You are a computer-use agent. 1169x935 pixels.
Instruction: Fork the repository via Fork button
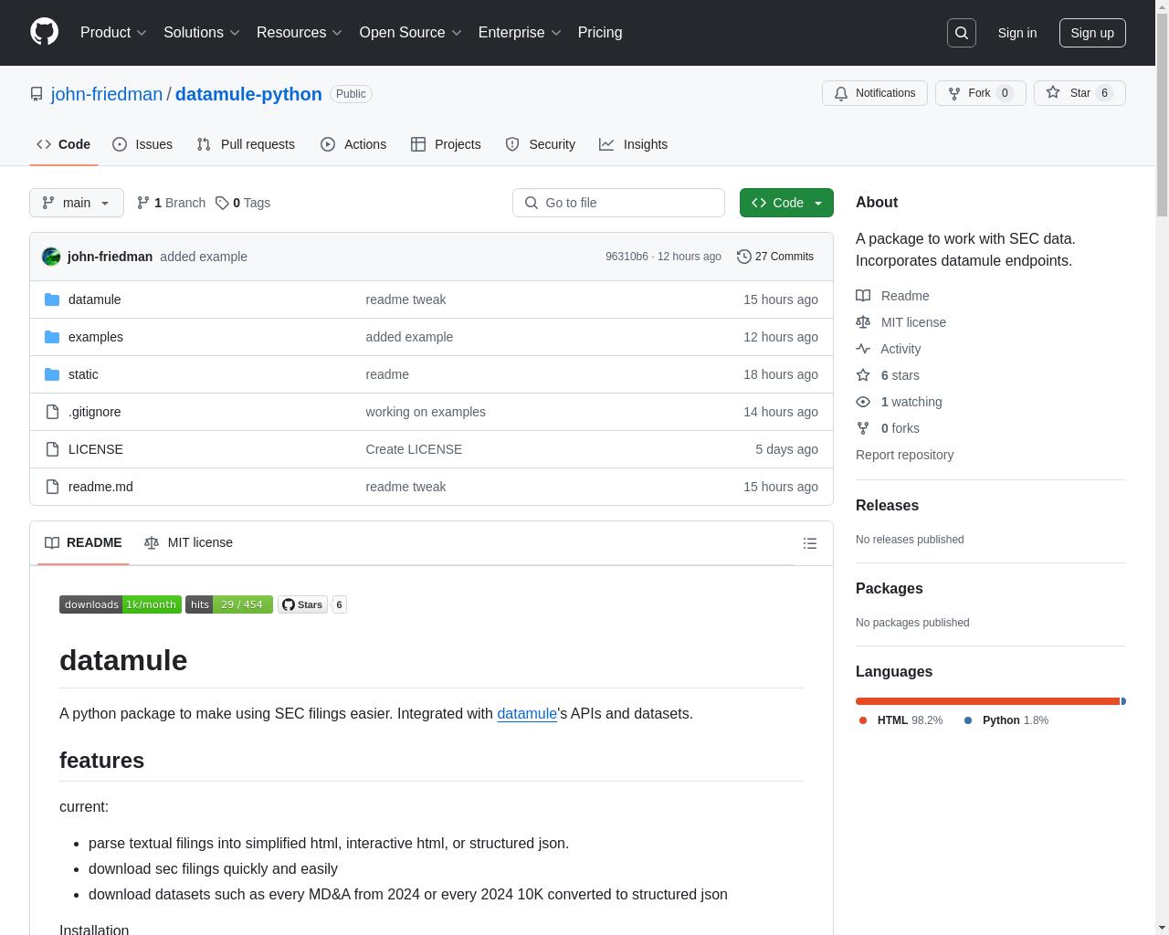(x=980, y=93)
